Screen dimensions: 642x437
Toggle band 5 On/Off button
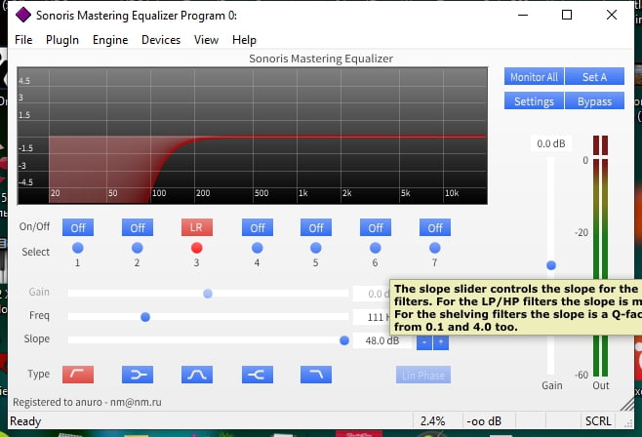(316, 227)
